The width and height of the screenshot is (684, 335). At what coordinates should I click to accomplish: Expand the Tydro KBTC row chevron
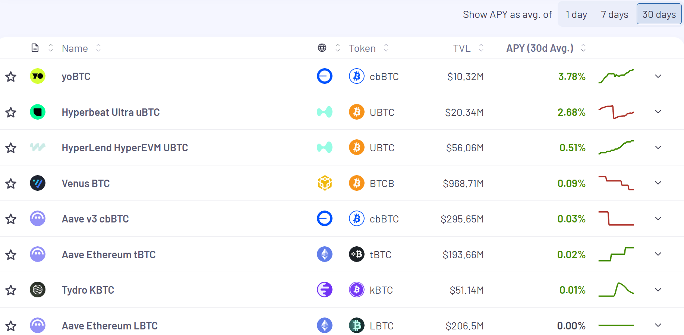pyautogui.click(x=658, y=290)
